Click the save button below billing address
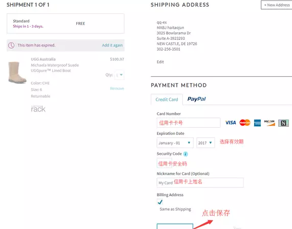The width and height of the screenshot is (292, 229). coord(175,226)
